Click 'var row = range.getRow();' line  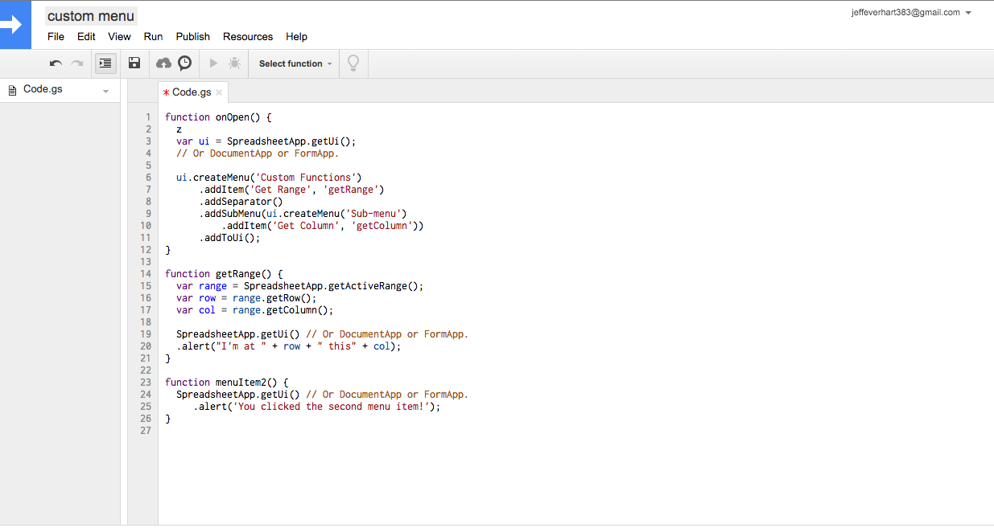tap(246, 298)
